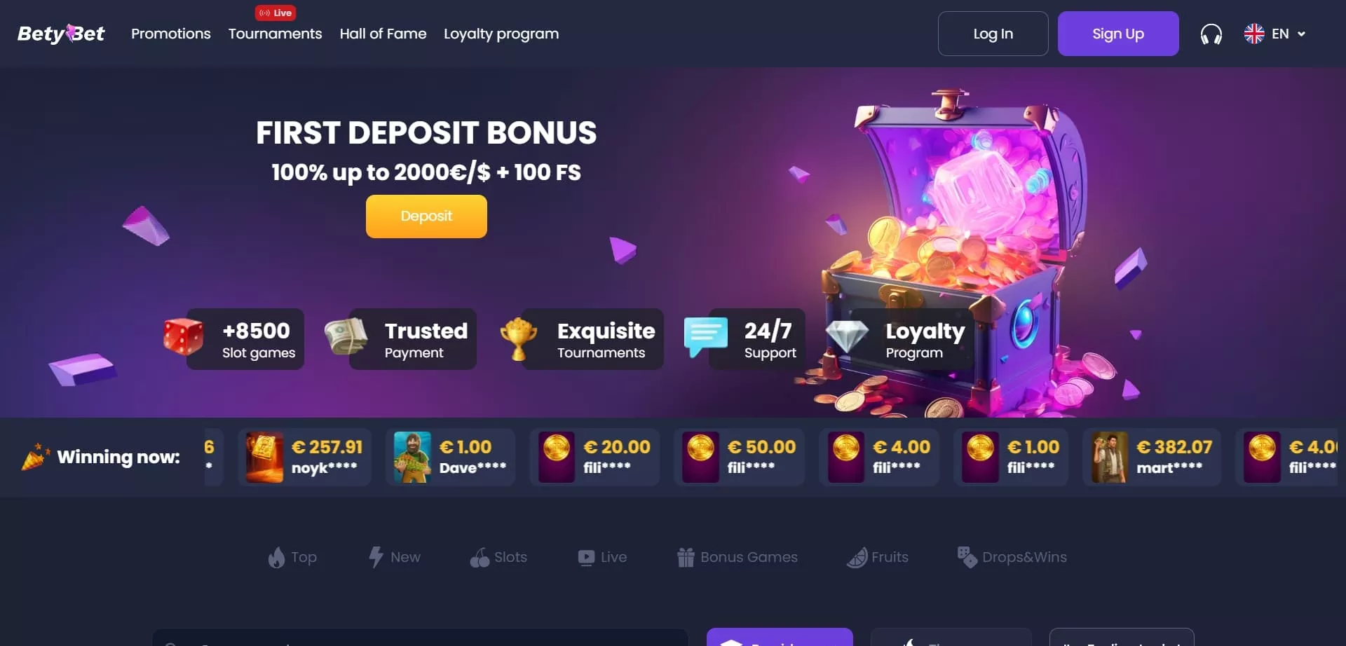This screenshot has width=1346, height=646.
Task: Open Tournaments with Live badge
Action: point(276,34)
